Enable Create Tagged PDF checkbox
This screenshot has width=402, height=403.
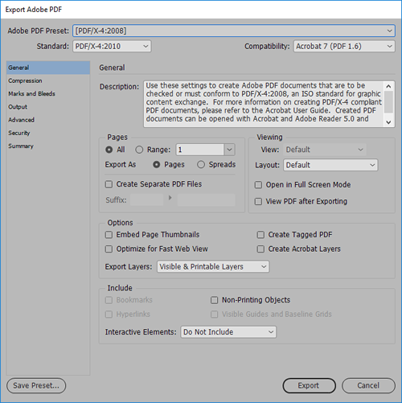click(x=260, y=235)
